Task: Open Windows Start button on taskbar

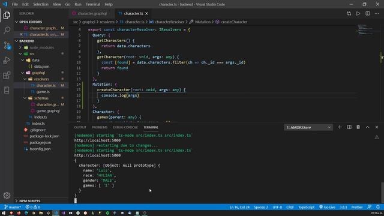Action: click(x=4, y=213)
